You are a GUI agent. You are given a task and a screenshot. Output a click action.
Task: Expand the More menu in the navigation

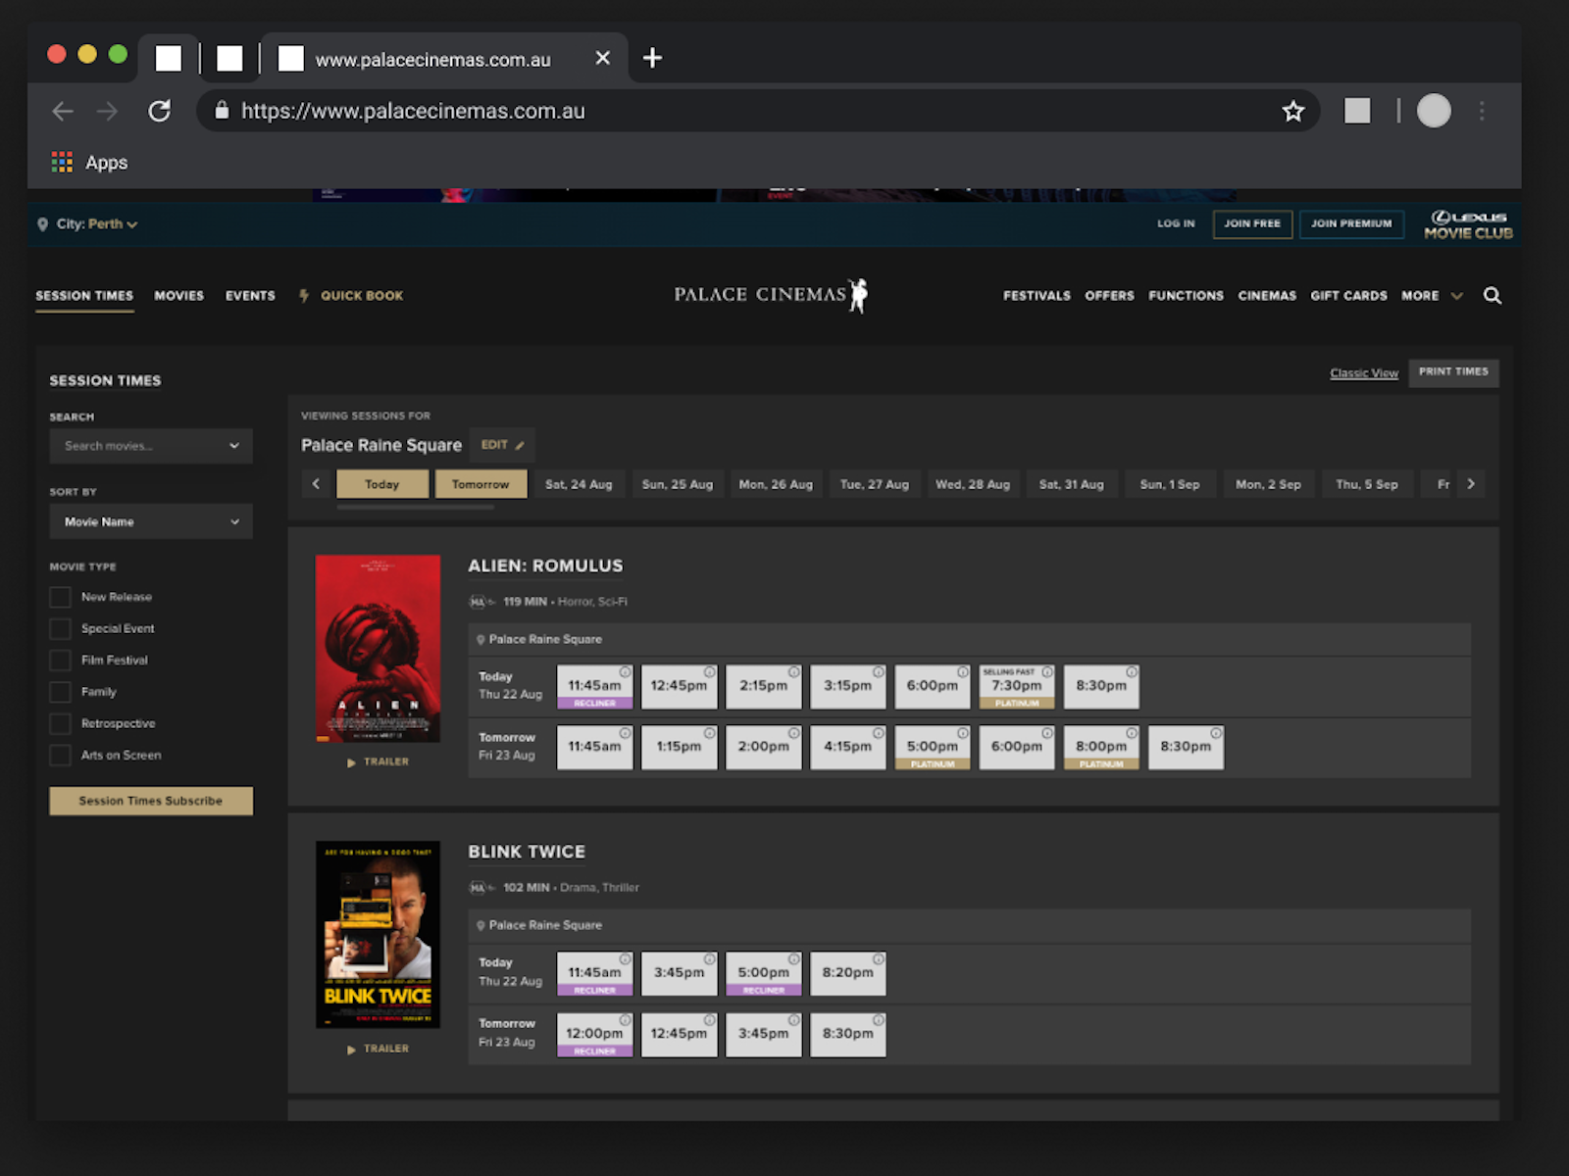tap(1432, 296)
